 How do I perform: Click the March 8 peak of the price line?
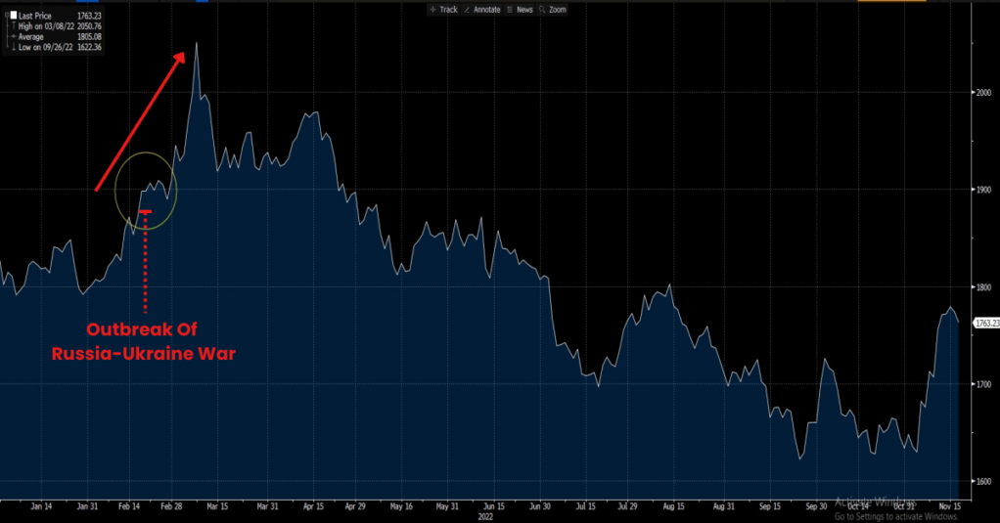pyautogui.click(x=197, y=43)
